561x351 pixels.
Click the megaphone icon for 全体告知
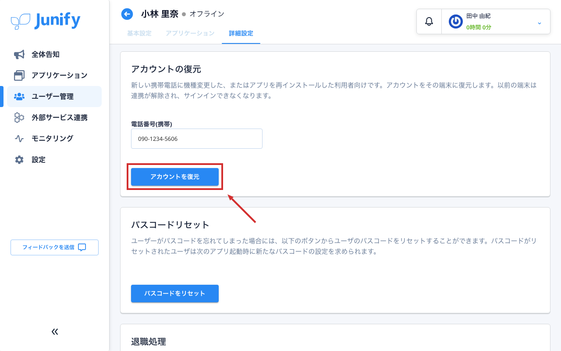tap(19, 55)
